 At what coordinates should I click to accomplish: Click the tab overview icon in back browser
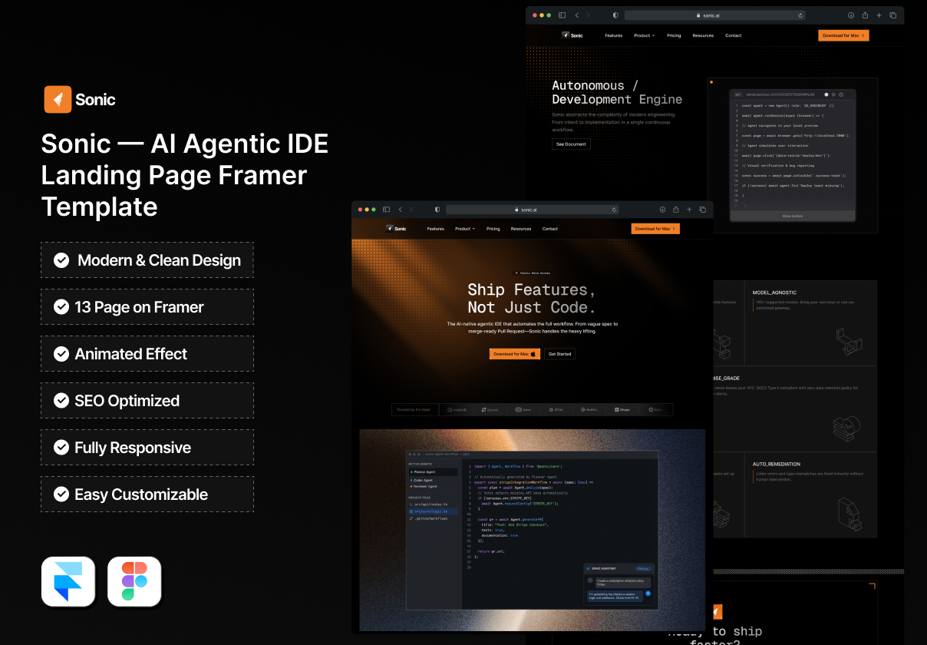click(x=892, y=15)
